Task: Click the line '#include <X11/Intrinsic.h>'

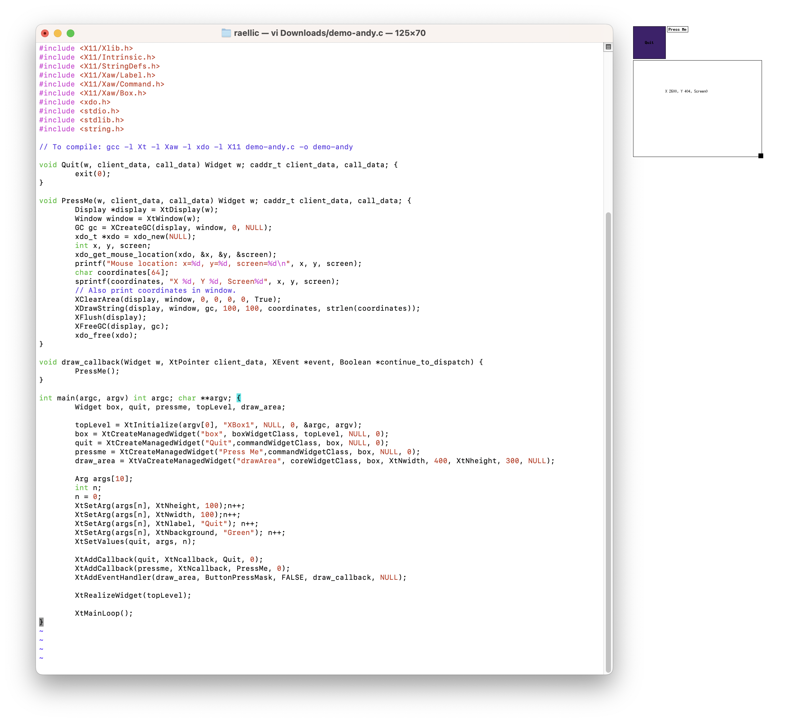Action: coord(97,57)
